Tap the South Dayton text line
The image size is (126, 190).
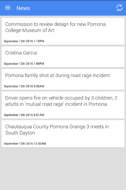tap(20, 133)
